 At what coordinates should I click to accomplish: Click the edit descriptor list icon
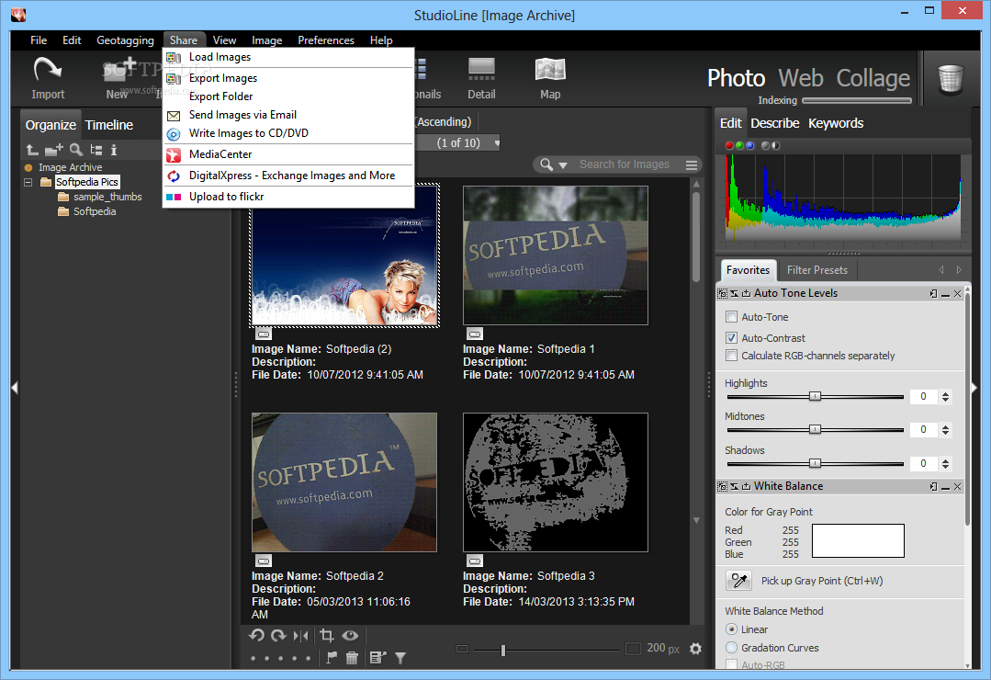coord(377,658)
